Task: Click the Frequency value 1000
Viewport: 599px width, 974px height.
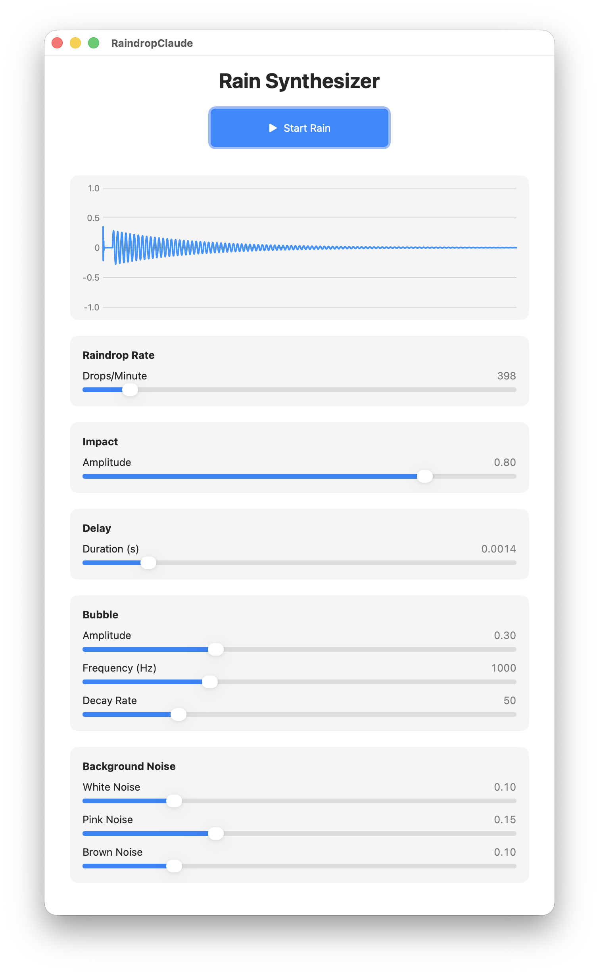Action: 503,668
